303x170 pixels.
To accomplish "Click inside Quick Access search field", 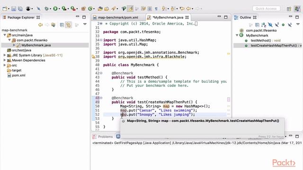I will [x=266, y=8].
